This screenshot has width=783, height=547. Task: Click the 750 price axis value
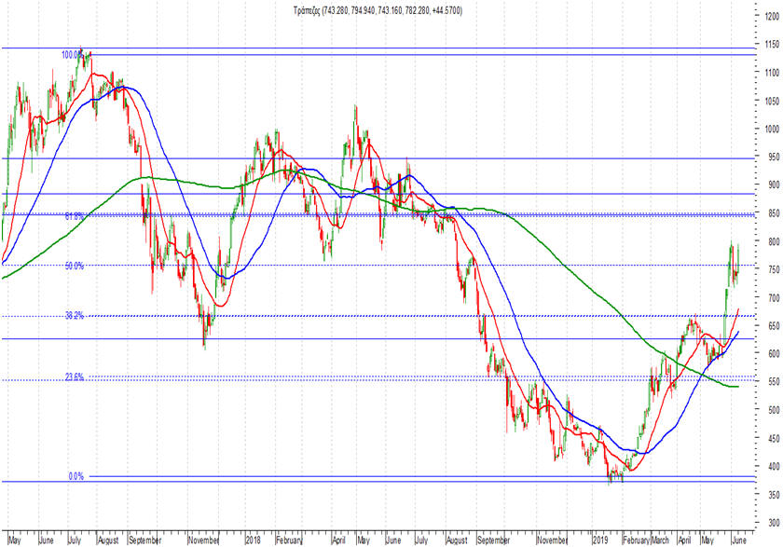[774, 269]
